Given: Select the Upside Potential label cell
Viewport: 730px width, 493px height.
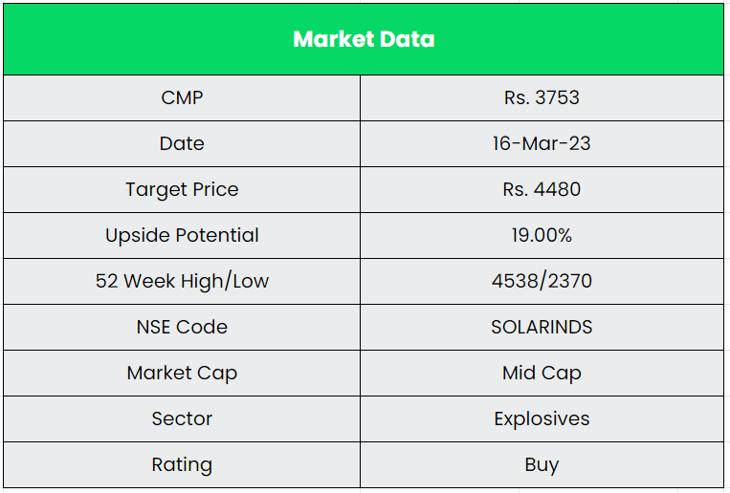Looking at the screenshot, I should 182,235.
